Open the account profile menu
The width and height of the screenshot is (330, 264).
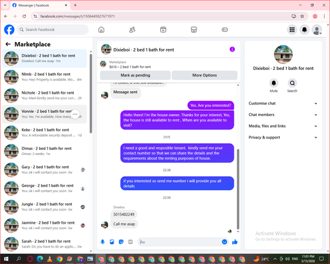[317, 30]
